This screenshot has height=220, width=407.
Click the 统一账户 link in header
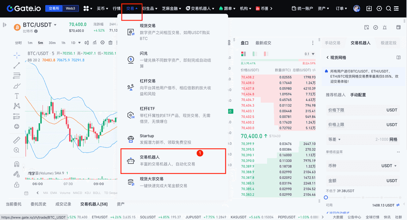[x=302, y=8]
